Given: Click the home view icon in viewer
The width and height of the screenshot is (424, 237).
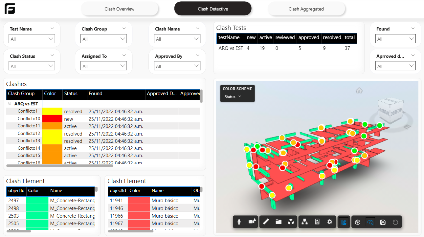Looking at the screenshot, I should [x=359, y=90].
